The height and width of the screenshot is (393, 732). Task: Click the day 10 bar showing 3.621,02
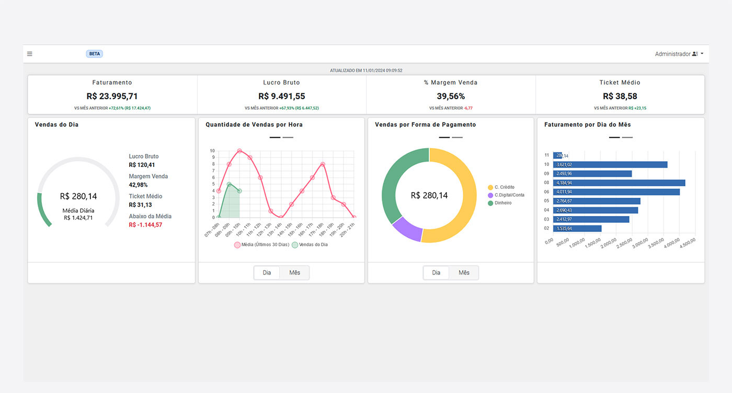610,164
